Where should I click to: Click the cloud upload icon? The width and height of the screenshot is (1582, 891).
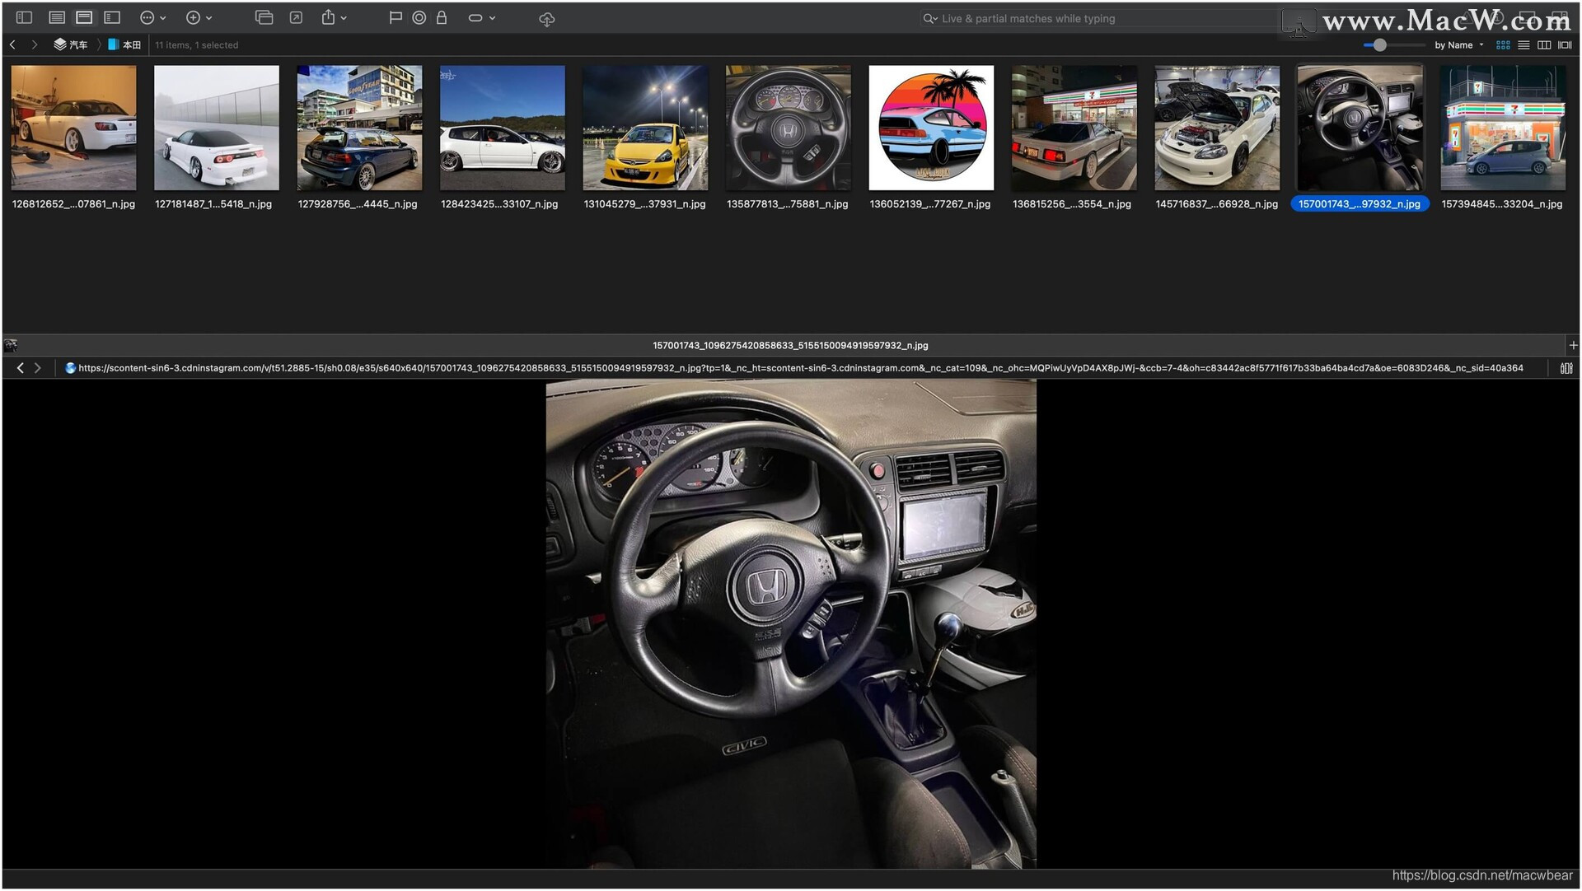point(546,19)
